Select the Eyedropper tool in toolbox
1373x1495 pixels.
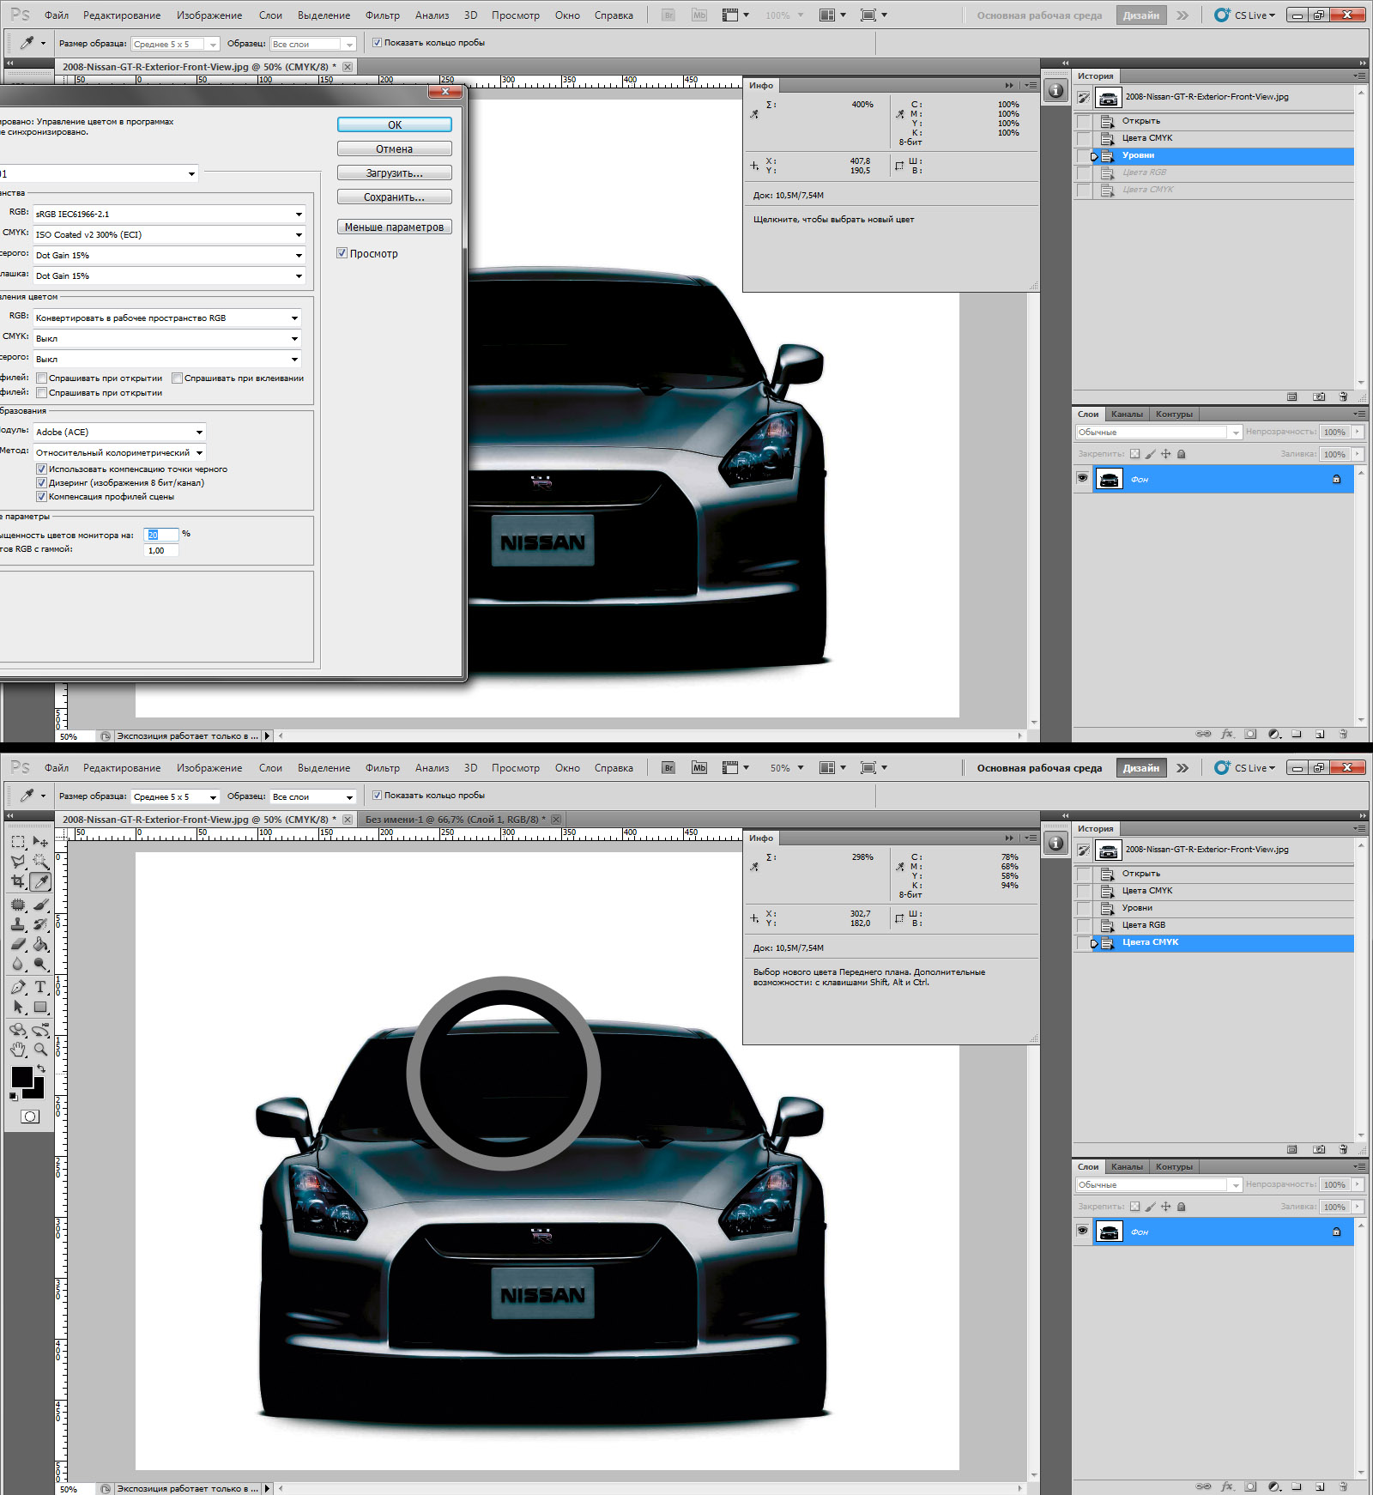pyautogui.click(x=40, y=881)
